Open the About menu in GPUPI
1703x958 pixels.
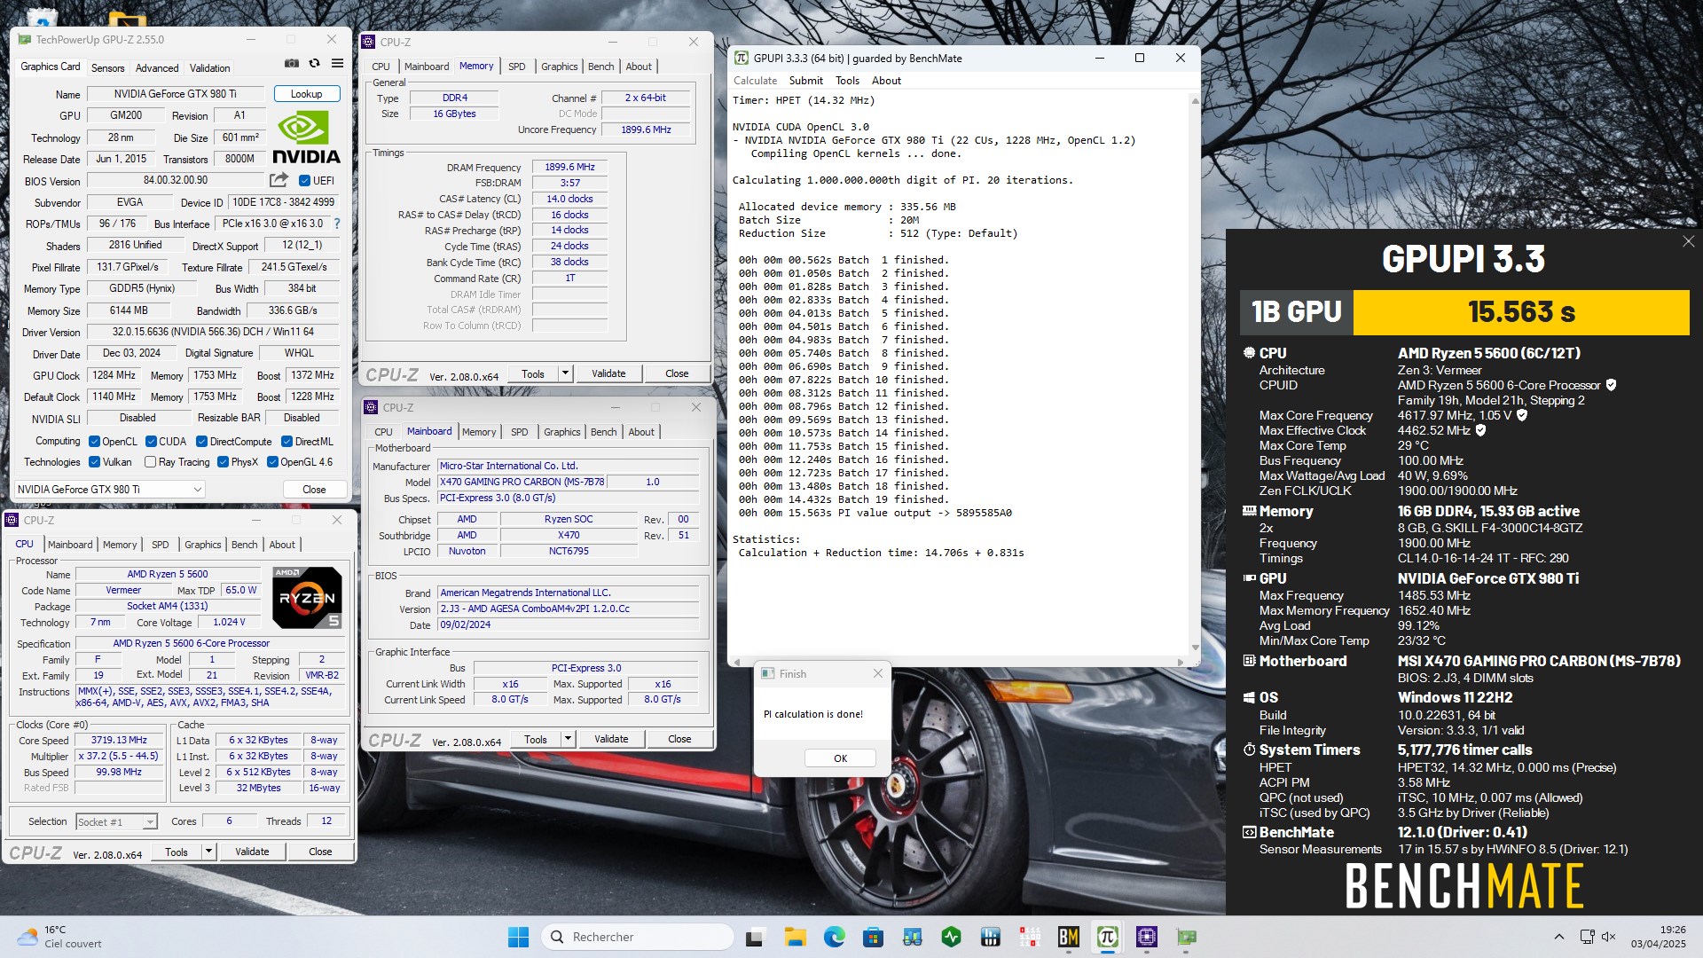886,81
